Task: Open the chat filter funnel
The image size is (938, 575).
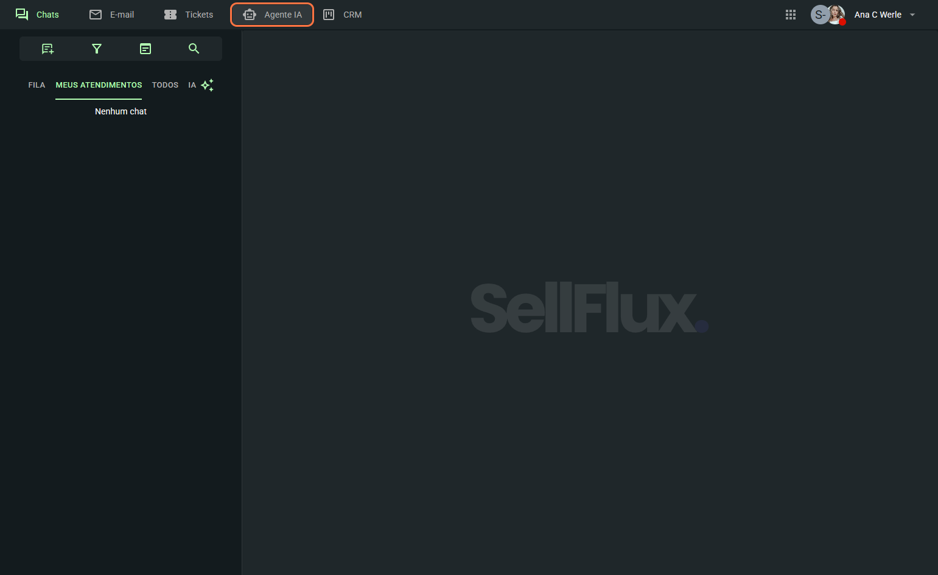Action: tap(97, 49)
